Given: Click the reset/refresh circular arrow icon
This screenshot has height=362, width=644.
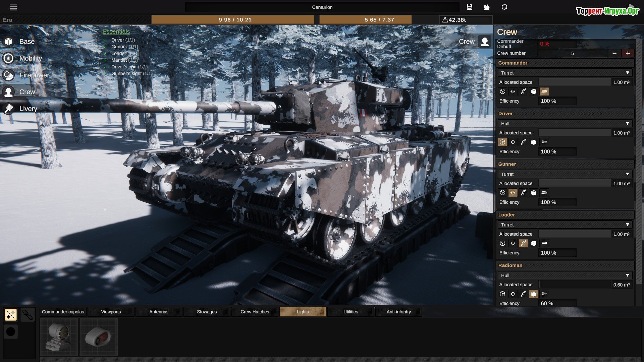Looking at the screenshot, I should 504,7.
